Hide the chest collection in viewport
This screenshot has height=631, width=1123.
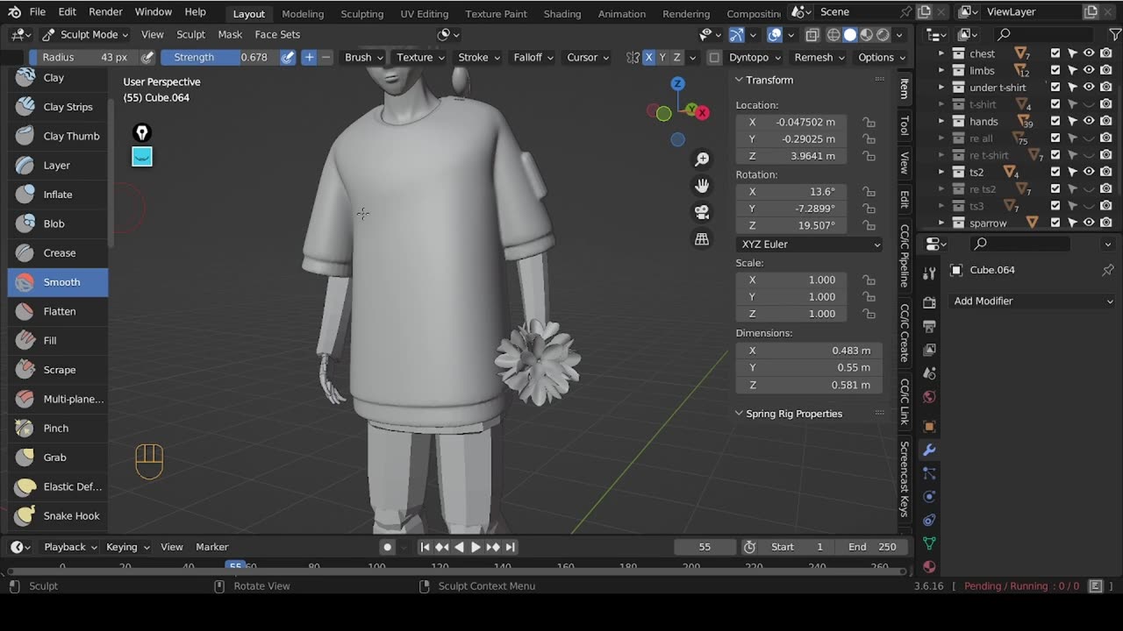click(x=1089, y=53)
